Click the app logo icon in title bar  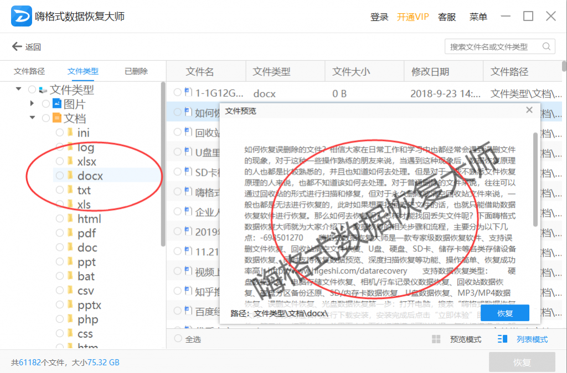[22, 16]
